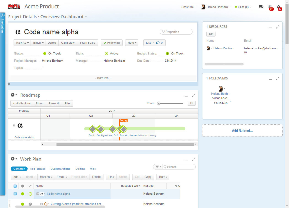
Task: Click Add Related in the right panel
Action: click(x=242, y=130)
